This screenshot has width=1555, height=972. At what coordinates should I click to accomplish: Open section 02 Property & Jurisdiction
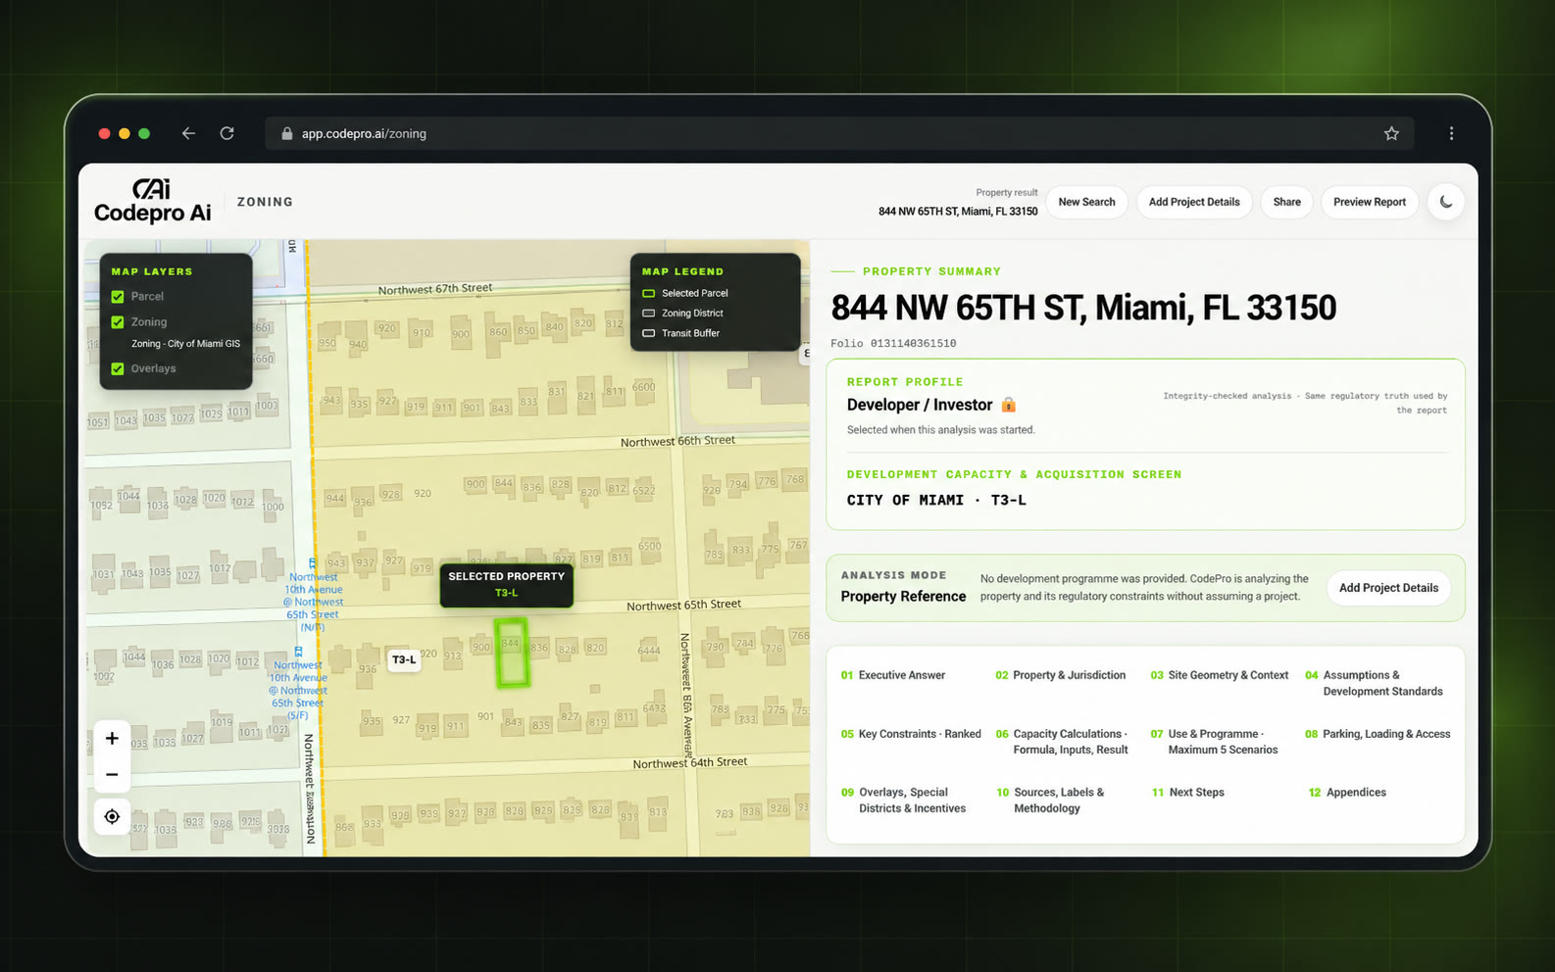(x=1061, y=675)
